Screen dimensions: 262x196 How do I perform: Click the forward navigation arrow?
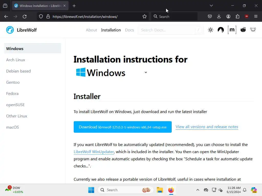[15, 17]
